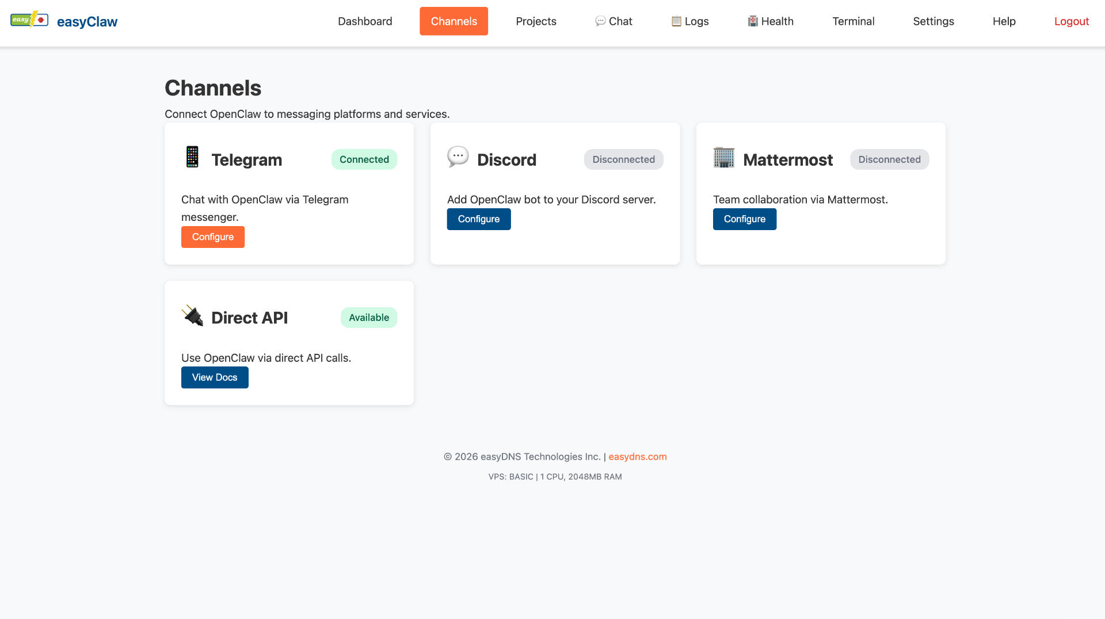
Task: Configure the Mattermost channel
Action: point(744,219)
